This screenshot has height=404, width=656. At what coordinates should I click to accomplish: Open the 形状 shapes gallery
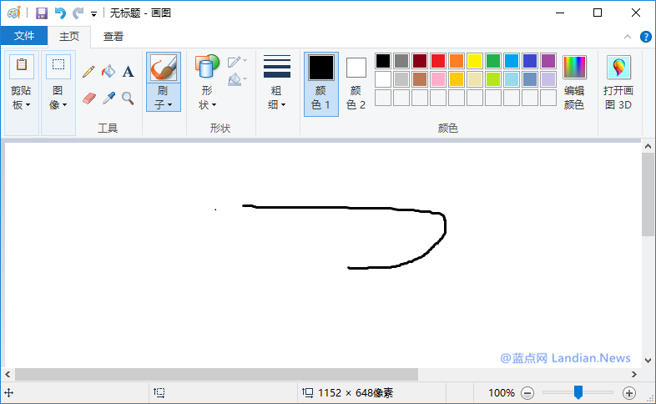[x=207, y=83]
